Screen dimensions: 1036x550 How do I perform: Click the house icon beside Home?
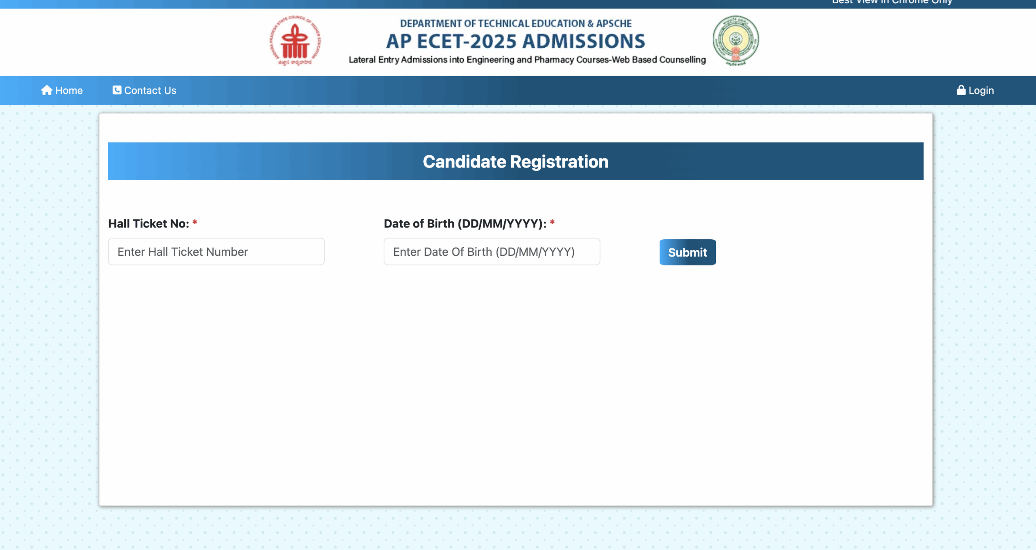tap(47, 90)
